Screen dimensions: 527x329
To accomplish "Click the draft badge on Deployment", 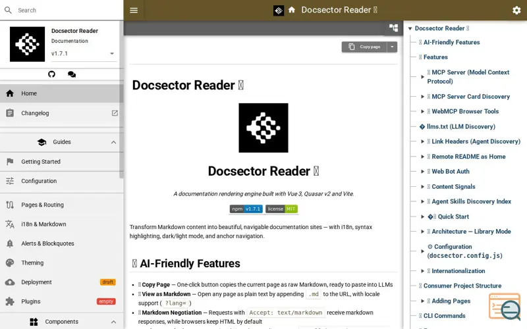I will click(x=108, y=282).
